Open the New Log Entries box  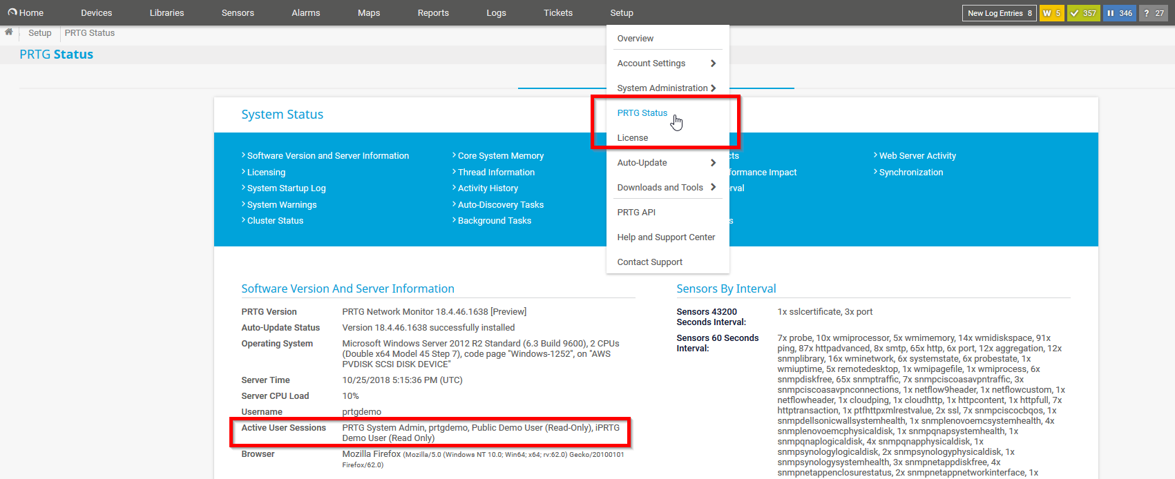click(x=999, y=13)
